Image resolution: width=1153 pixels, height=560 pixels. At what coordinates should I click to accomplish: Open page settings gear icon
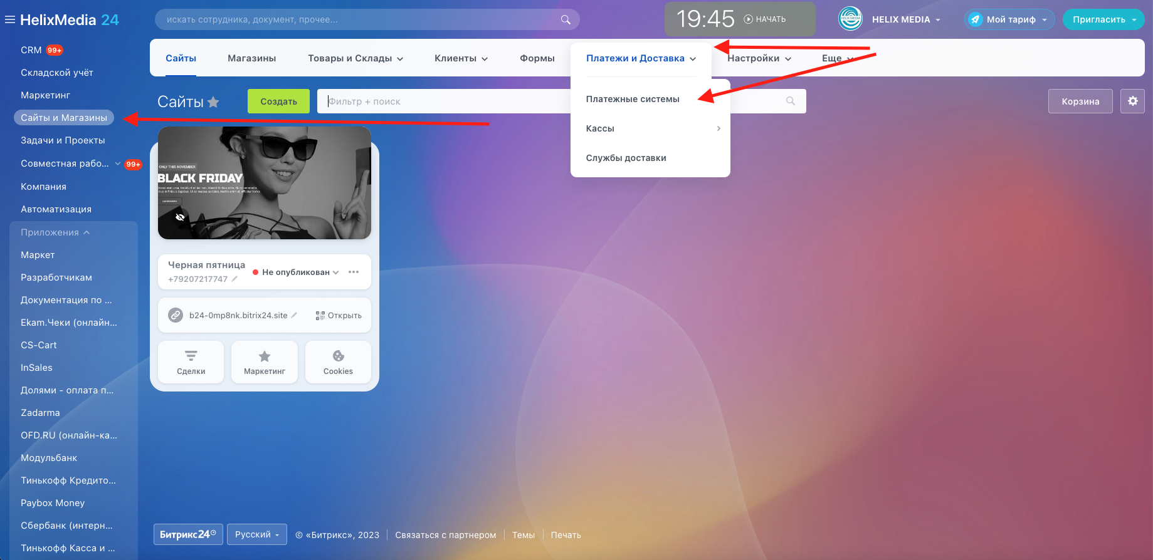[x=1132, y=101]
